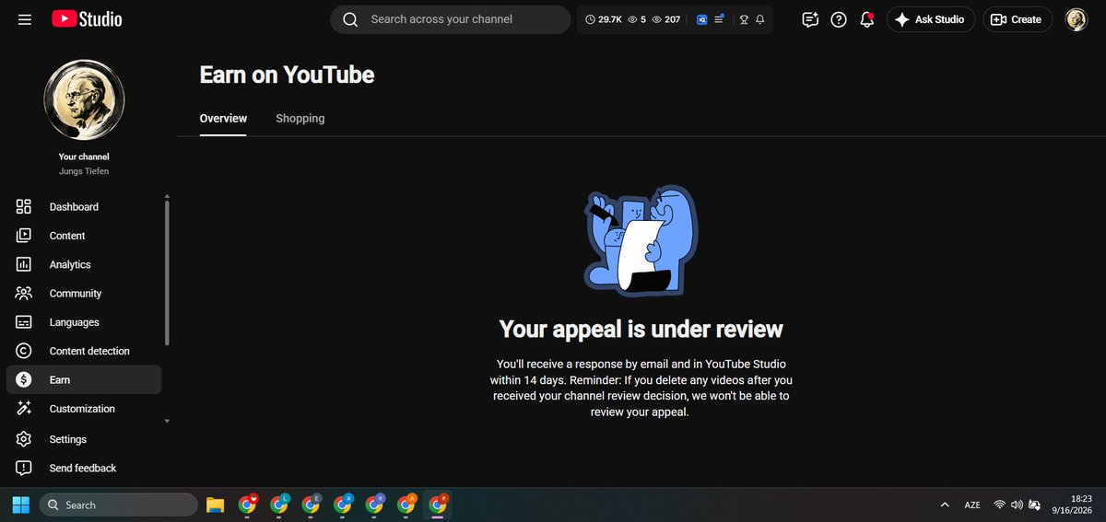
Task: Open the Help question mark icon
Action: (839, 19)
